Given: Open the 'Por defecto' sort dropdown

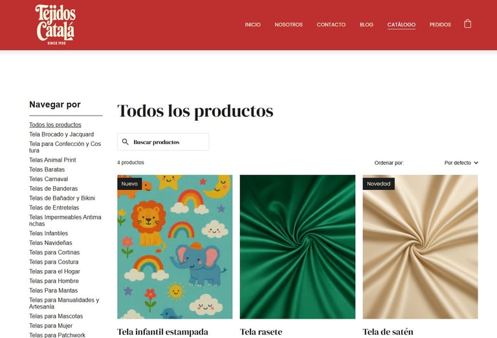Looking at the screenshot, I should click(461, 163).
